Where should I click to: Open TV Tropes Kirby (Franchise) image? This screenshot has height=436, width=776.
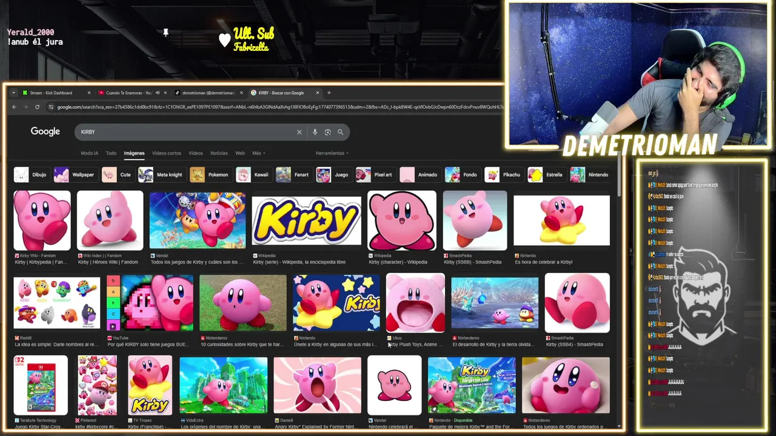pos(150,385)
